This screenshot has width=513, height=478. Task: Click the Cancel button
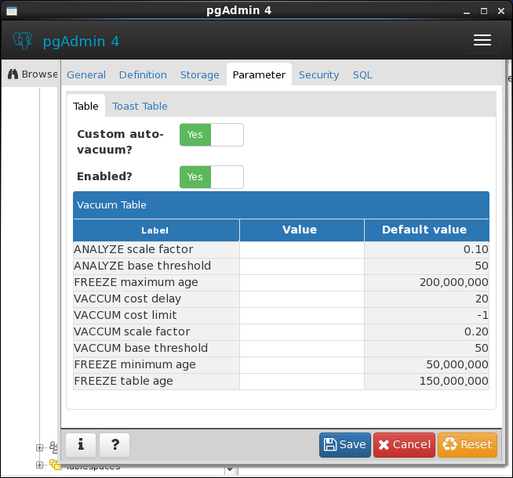click(x=405, y=444)
